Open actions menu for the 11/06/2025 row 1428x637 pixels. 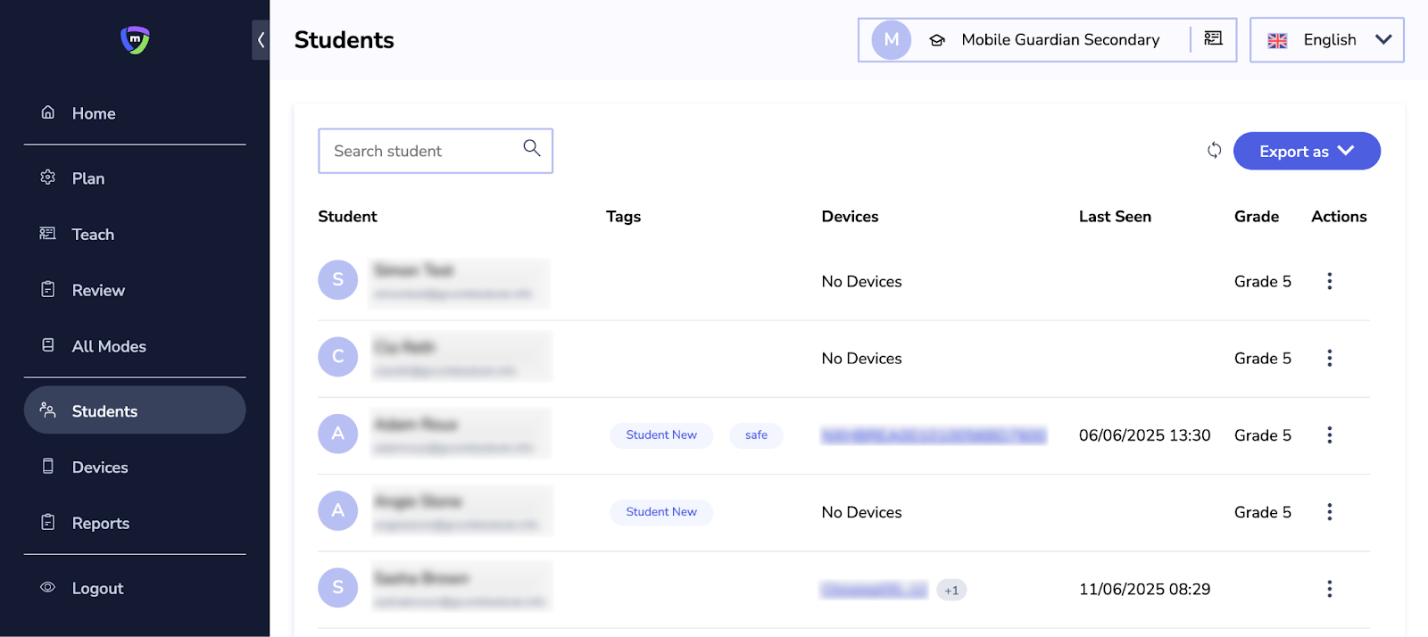1329,589
